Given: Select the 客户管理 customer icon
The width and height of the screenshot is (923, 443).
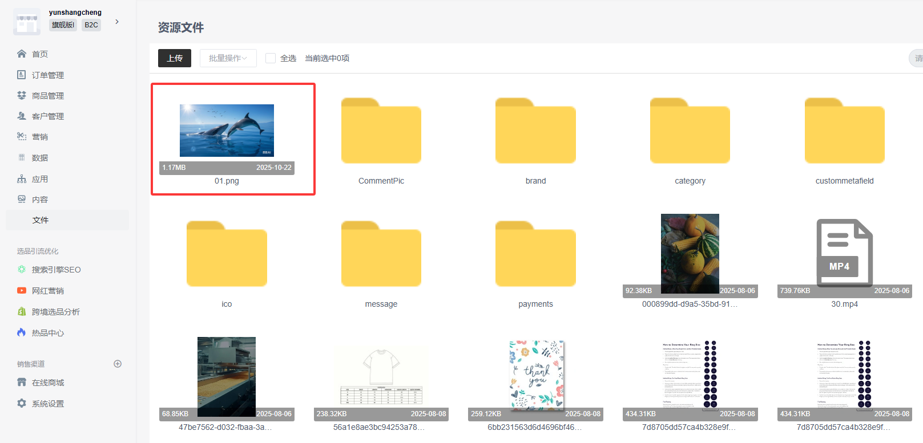Looking at the screenshot, I should click(22, 116).
